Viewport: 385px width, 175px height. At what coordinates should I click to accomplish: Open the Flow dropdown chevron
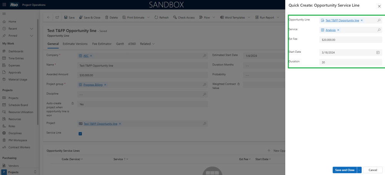pos(214,17)
